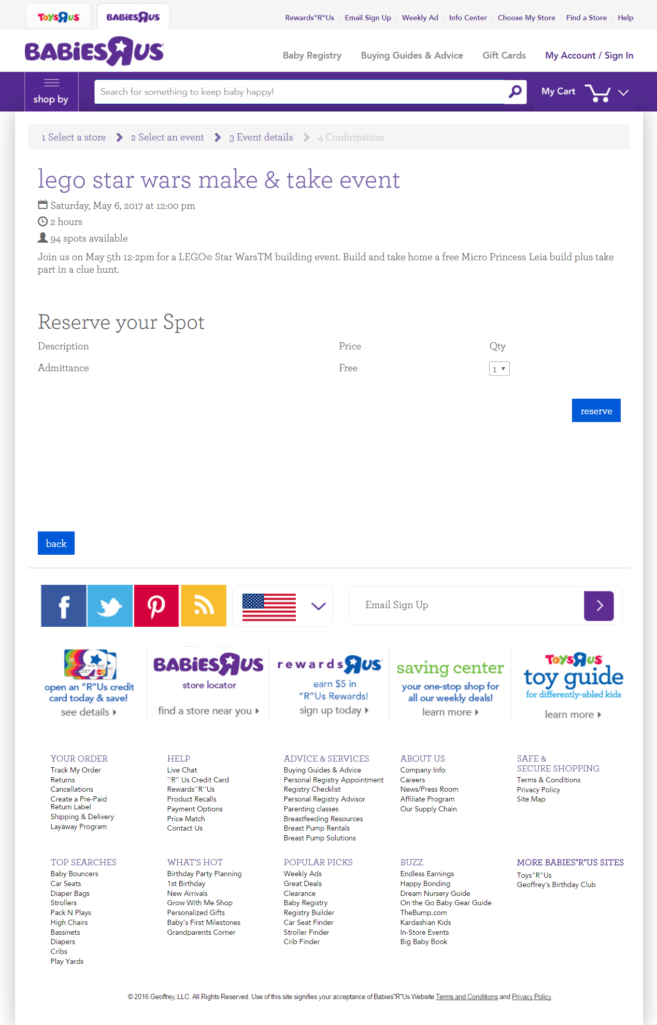Open Buying Guides & Advice menu
Screen dimensions: 657x1025
[x=412, y=55]
